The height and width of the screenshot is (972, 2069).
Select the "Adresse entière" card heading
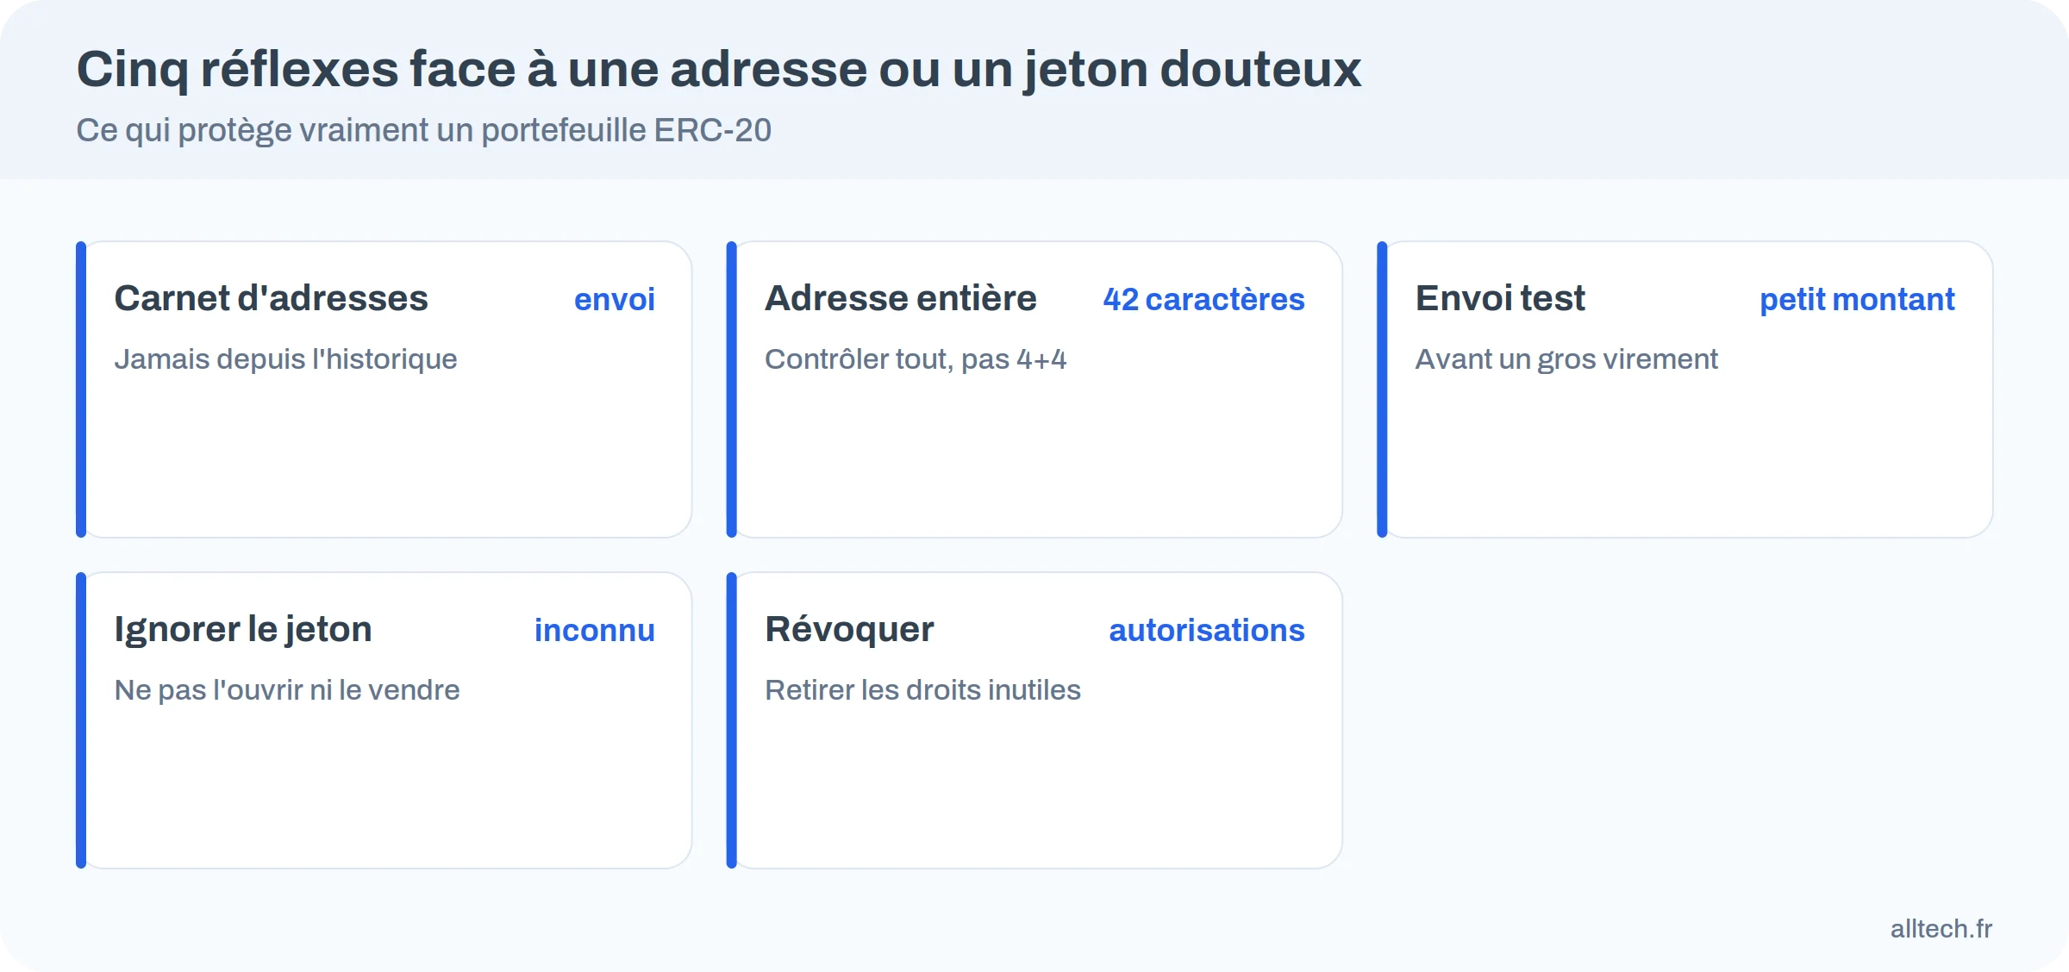900,298
